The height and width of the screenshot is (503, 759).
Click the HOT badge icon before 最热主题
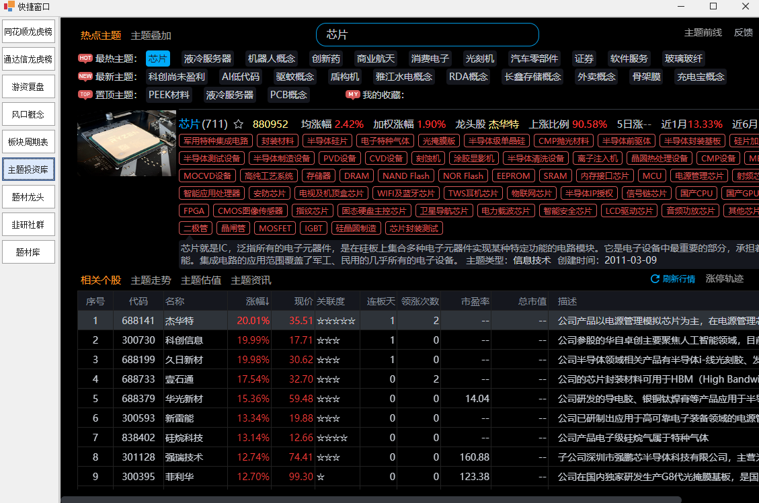[85, 59]
